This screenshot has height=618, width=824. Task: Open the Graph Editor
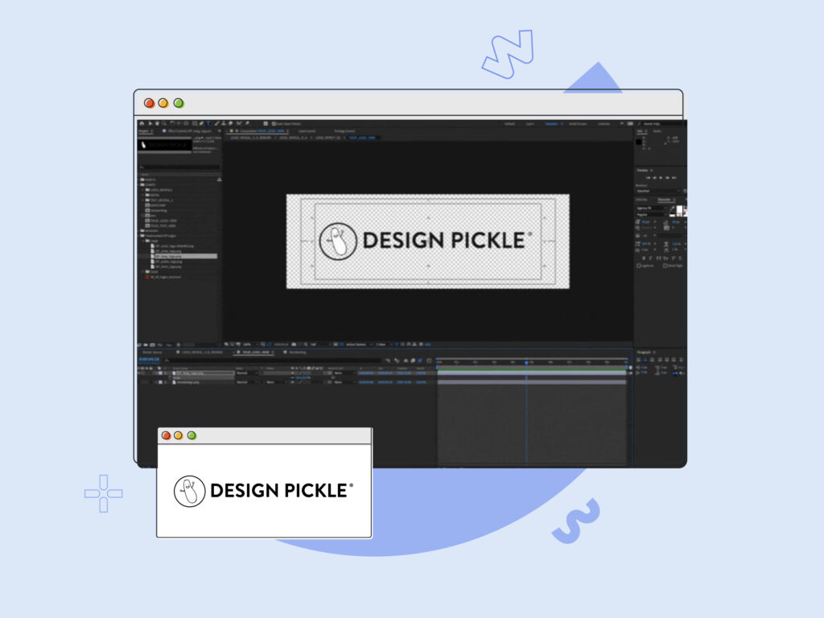pos(430,360)
